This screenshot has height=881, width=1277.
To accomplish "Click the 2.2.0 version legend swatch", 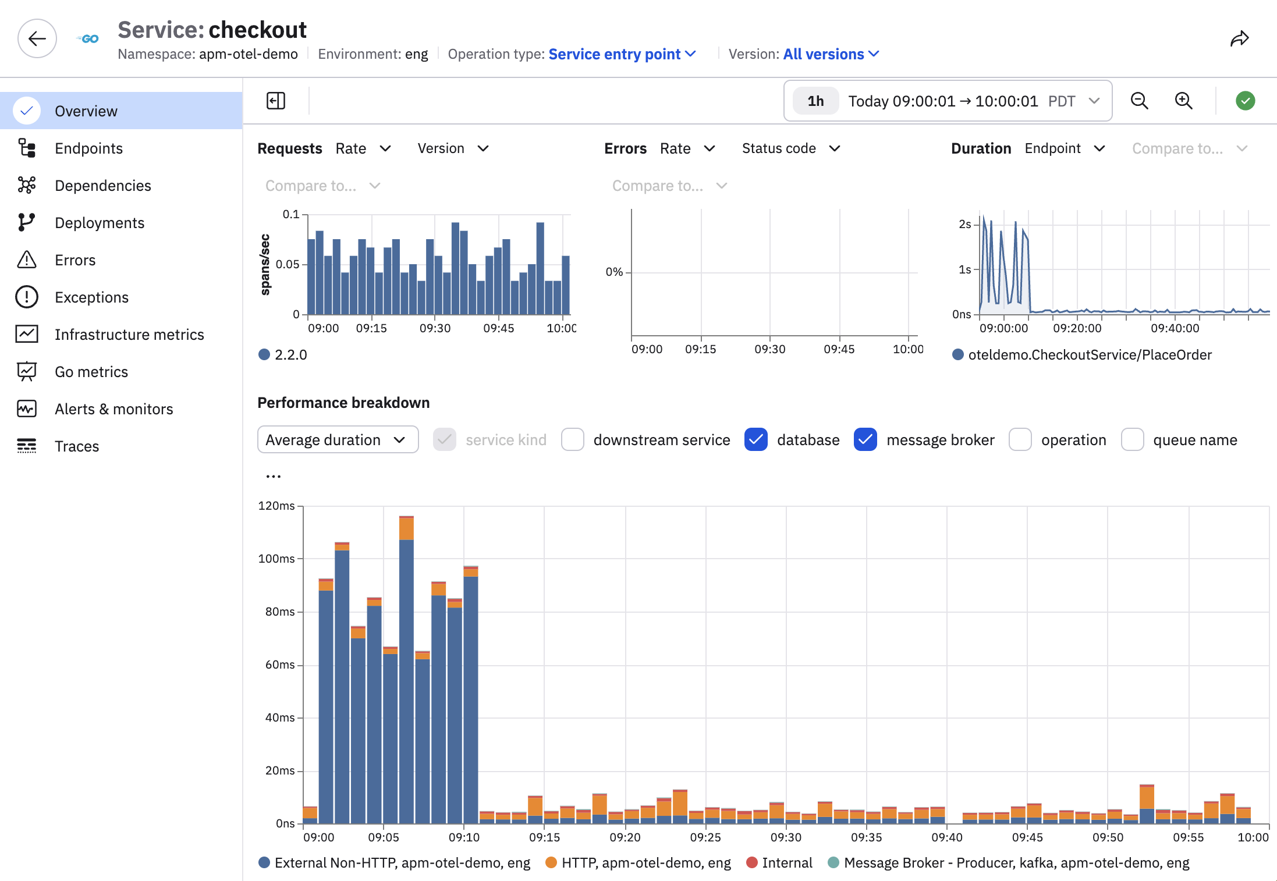I will tap(264, 354).
